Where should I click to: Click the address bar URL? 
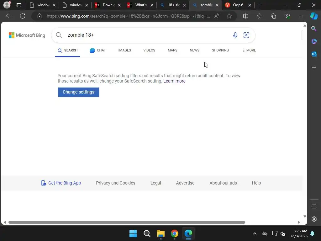[x=128, y=16]
